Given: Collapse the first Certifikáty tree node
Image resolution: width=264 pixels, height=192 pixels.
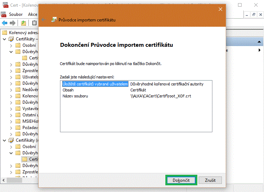Looking at the screenshot, I should click(x=4, y=39).
